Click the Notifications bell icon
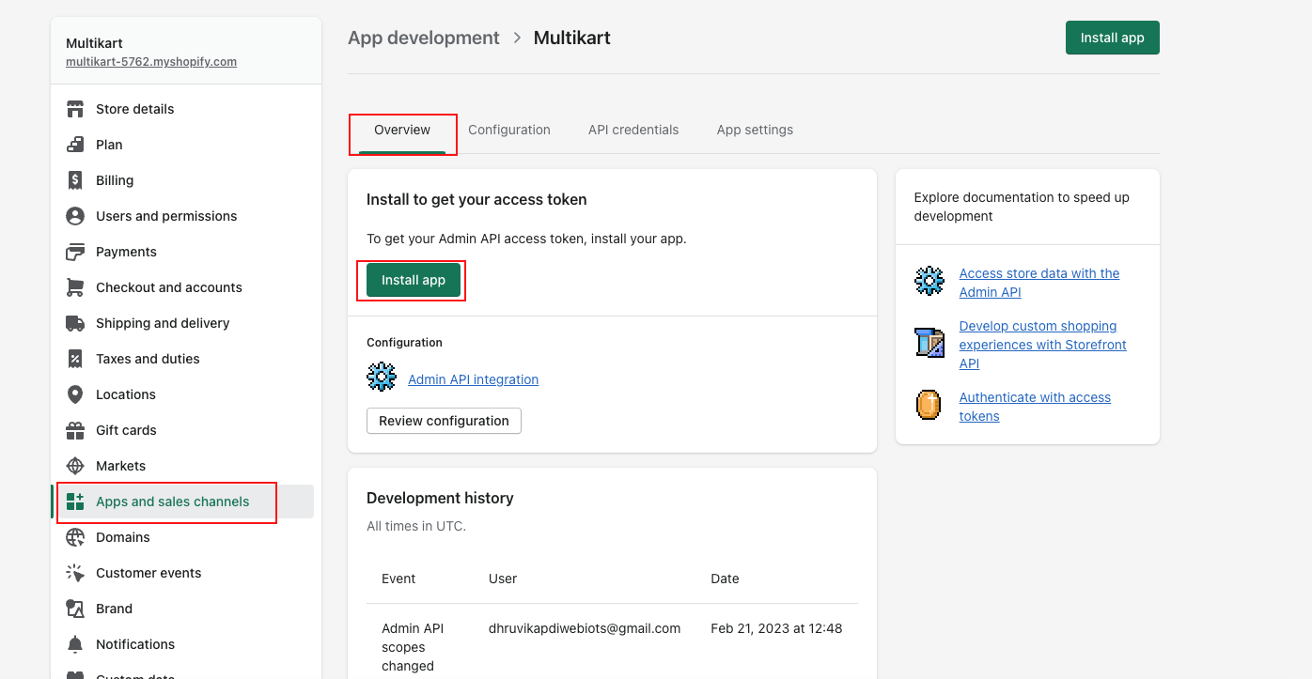 [75, 644]
